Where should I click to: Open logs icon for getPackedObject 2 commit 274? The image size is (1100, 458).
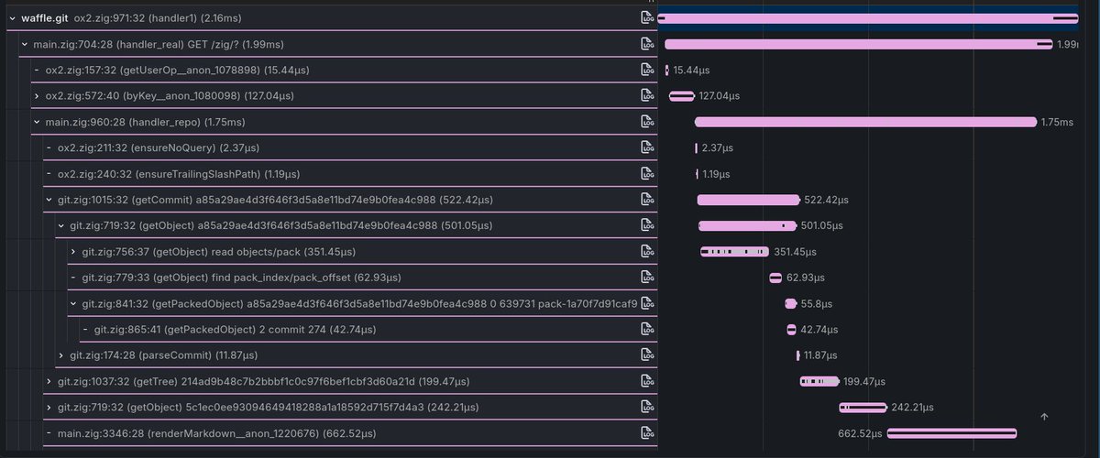[x=647, y=329]
